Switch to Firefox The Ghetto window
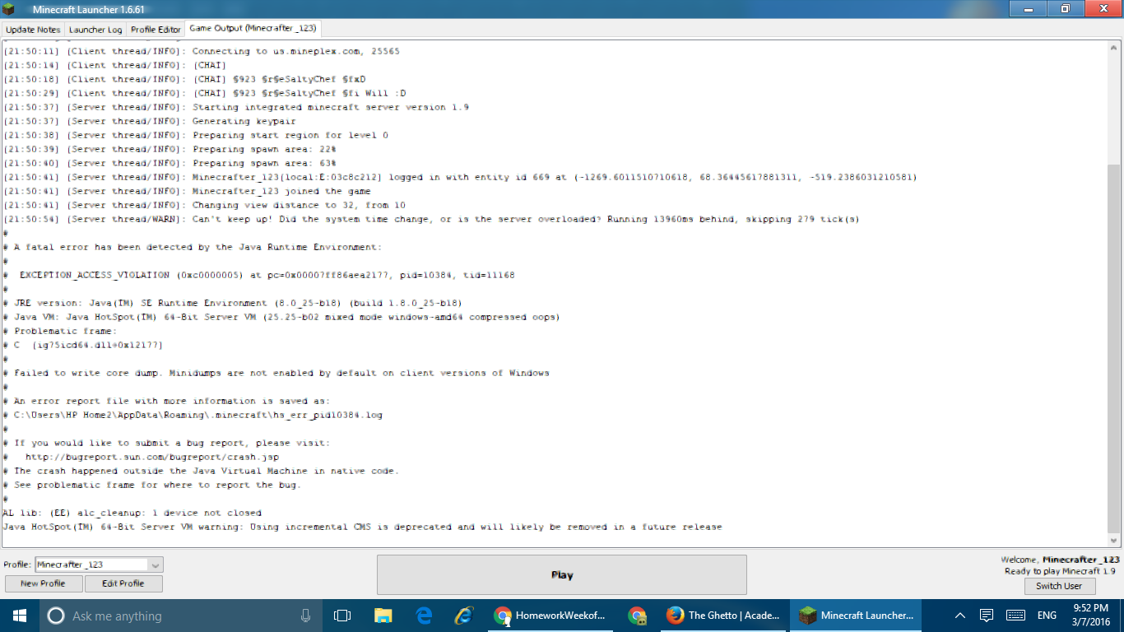Screen dimensions: 1124x632 [723, 616]
